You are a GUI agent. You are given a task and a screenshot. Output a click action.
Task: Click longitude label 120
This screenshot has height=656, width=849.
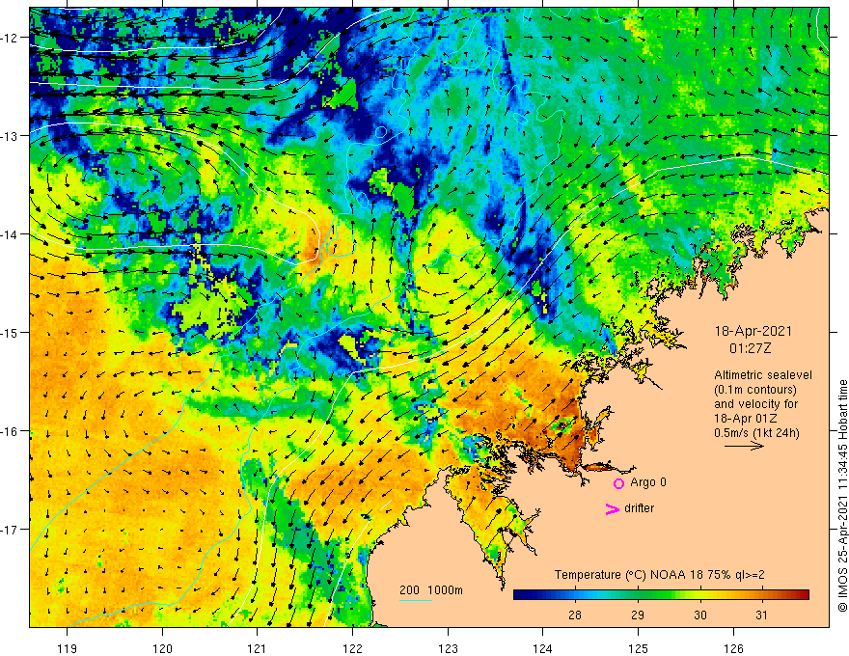coord(162,648)
